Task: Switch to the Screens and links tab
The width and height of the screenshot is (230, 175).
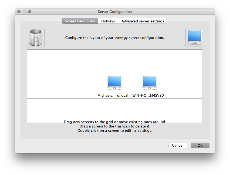Action: (x=80, y=21)
